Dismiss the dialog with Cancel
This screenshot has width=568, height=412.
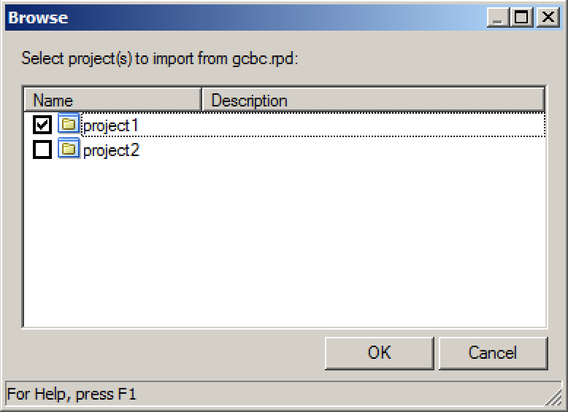[493, 353]
